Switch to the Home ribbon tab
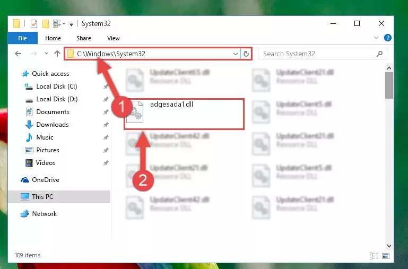Viewport: 408px width, 269px height. (53, 38)
